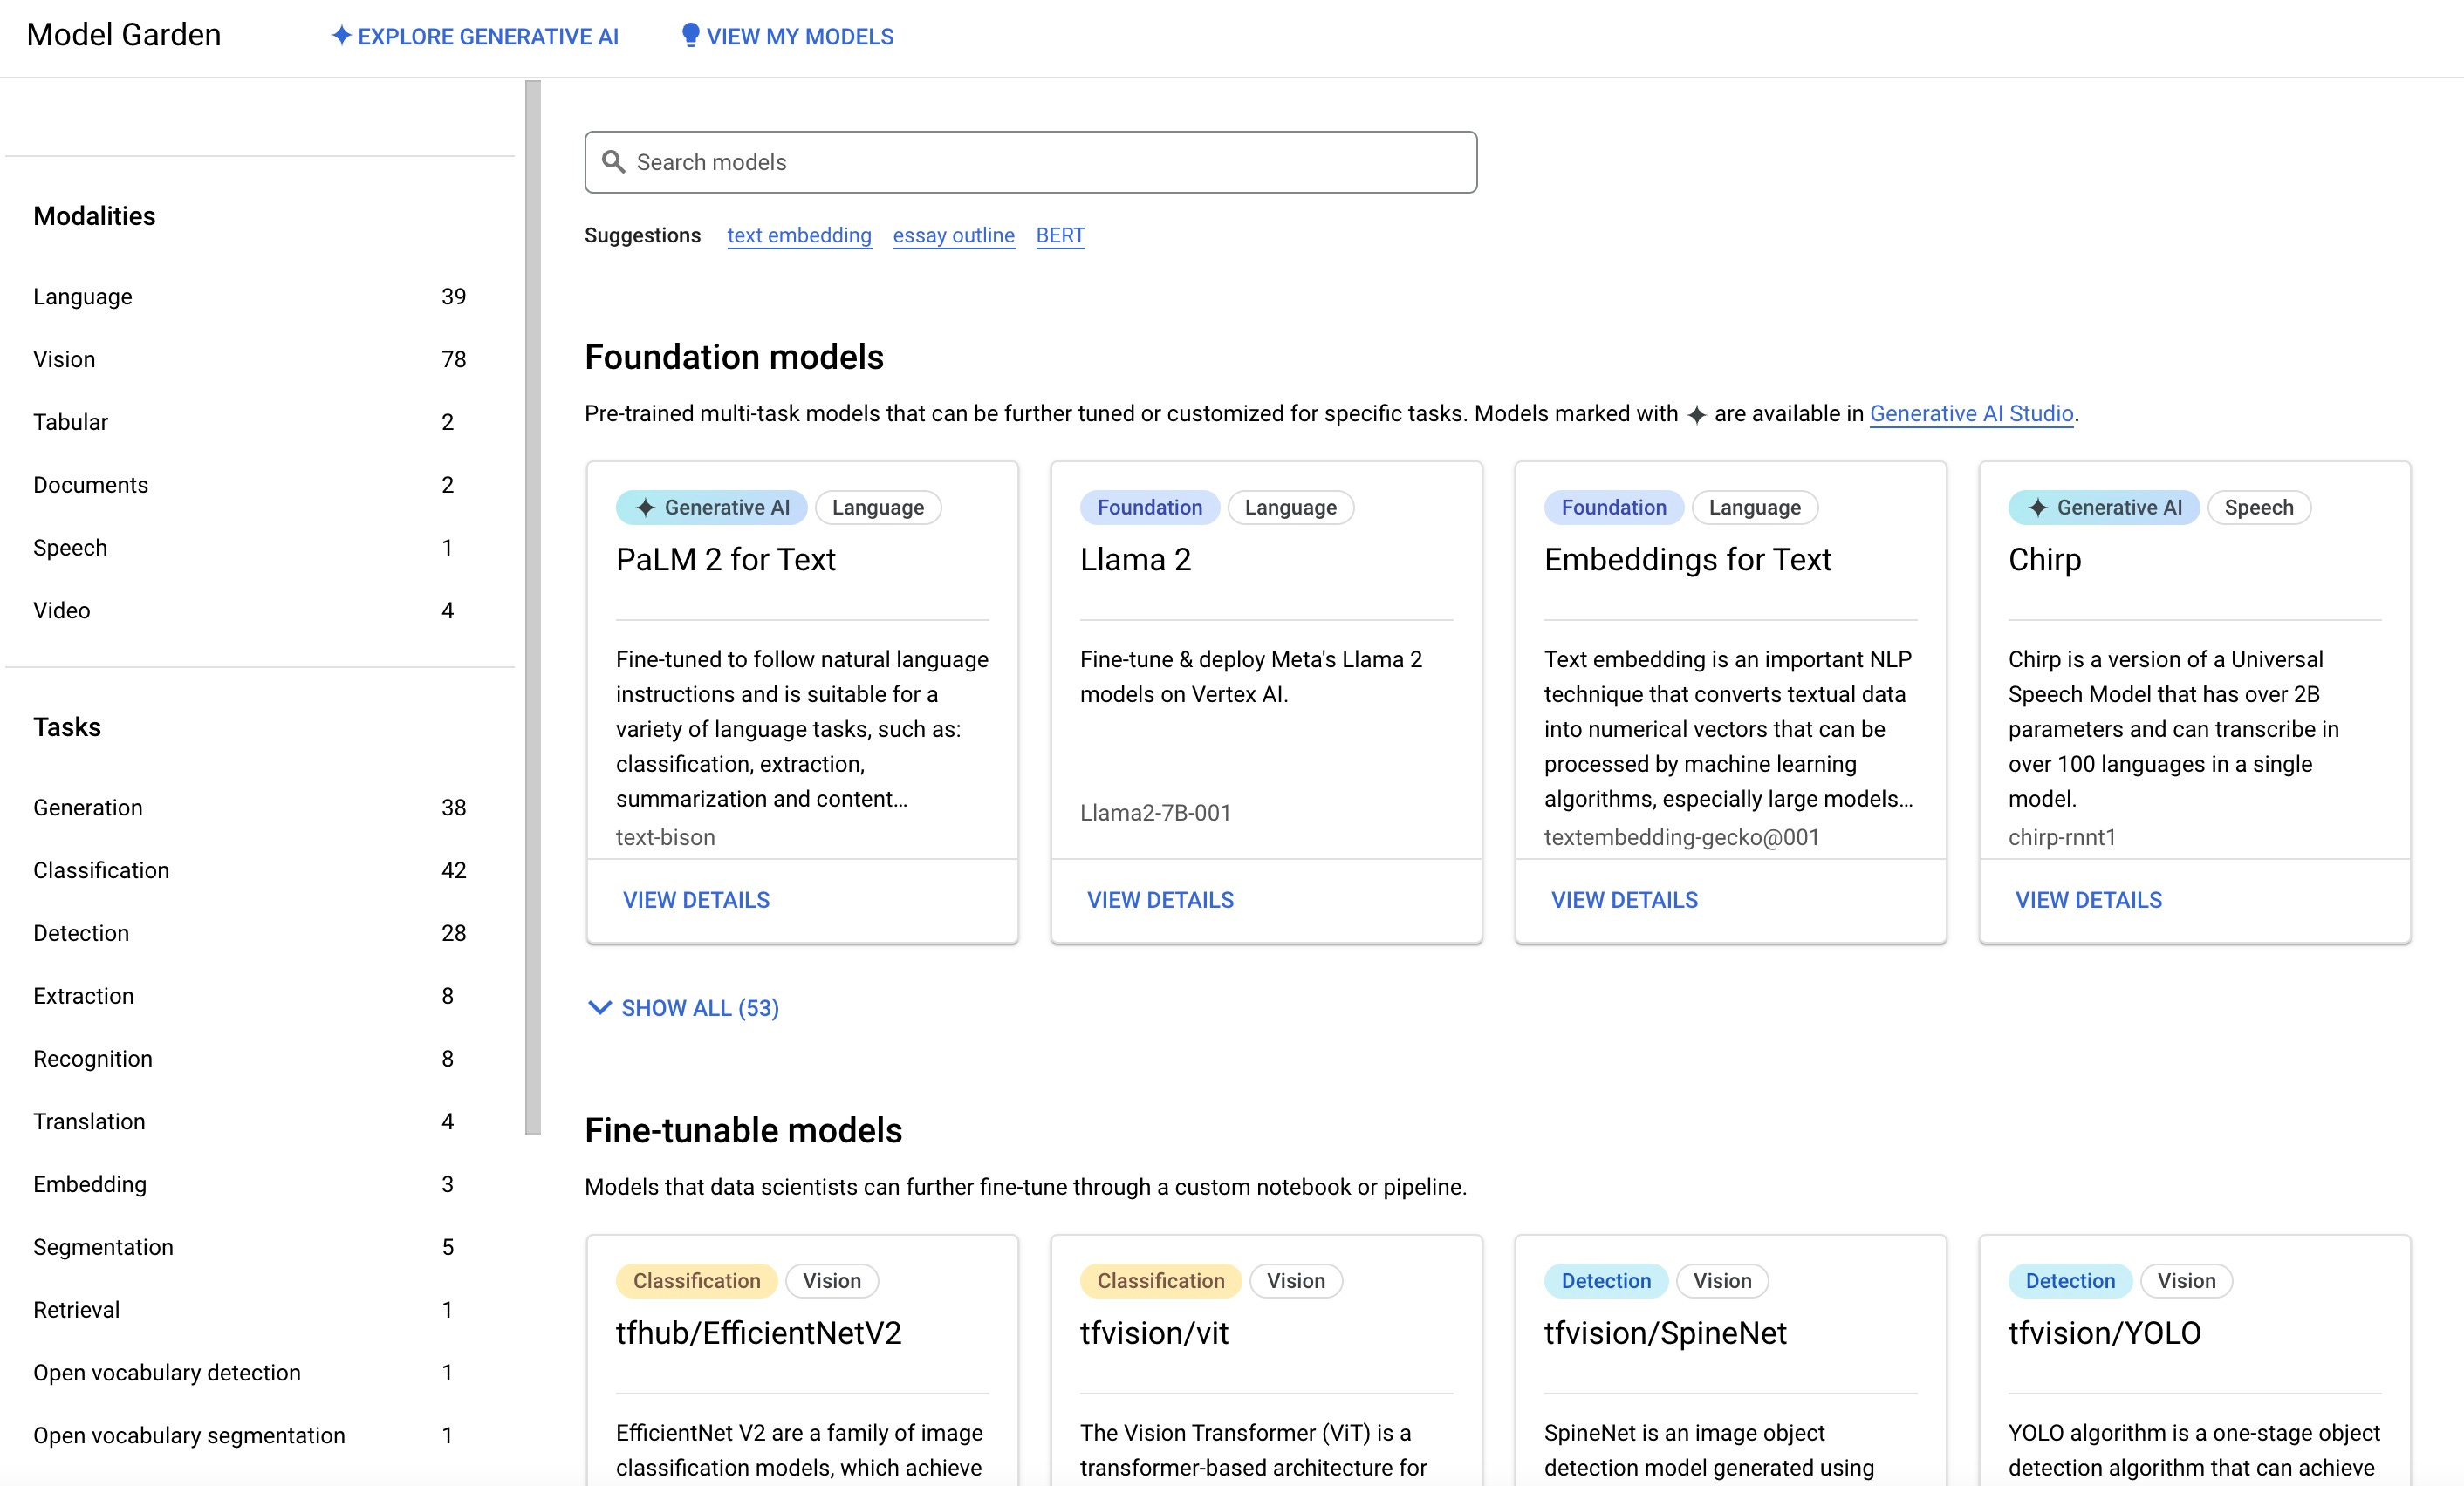The height and width of the screenshot is (1486, 2464).
Task: Click the sparkle icon beside Explore Generative AI
Action: [341, 36]
